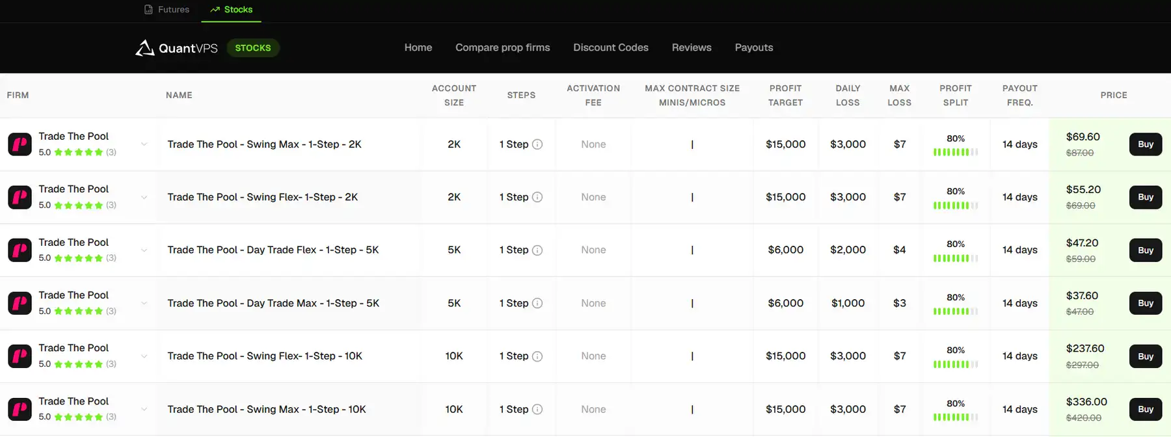Click the star rating in Swing Max 2K row
The width and height of the screenshot is (1171, 437).
[x=79, y=152]
